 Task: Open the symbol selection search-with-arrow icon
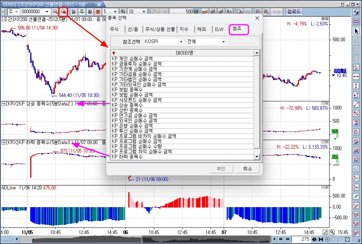tap(63, 11)
